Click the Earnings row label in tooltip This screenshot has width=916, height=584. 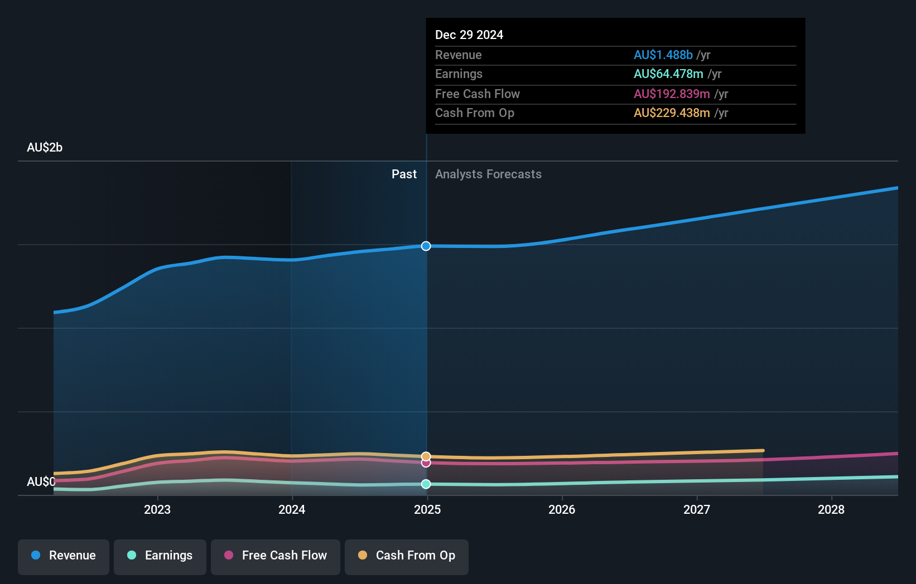459,74
